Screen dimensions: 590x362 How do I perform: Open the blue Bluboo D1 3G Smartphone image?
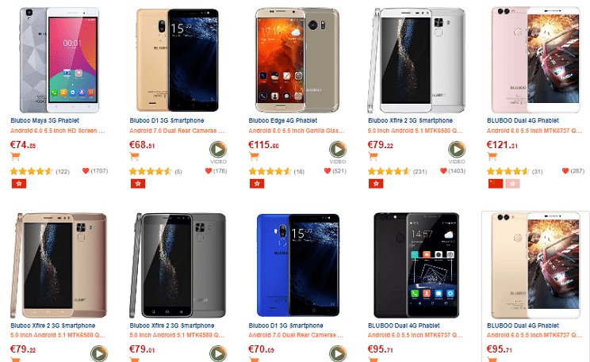click(x=298, y=265)
